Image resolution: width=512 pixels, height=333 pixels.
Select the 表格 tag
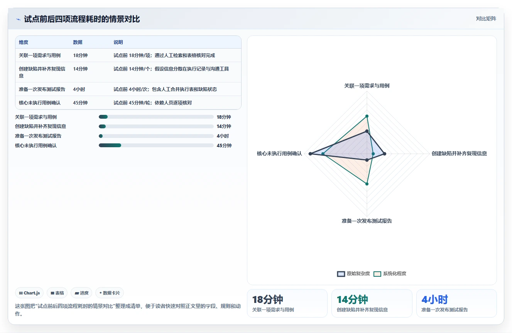(x=57, y=293)
